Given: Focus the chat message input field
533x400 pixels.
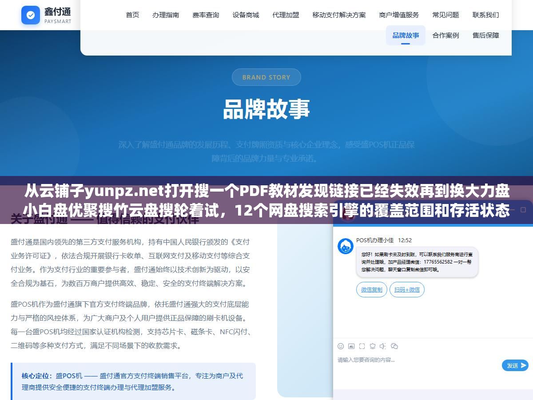Looking at the screenshot, I should click(x=418, y=367).
